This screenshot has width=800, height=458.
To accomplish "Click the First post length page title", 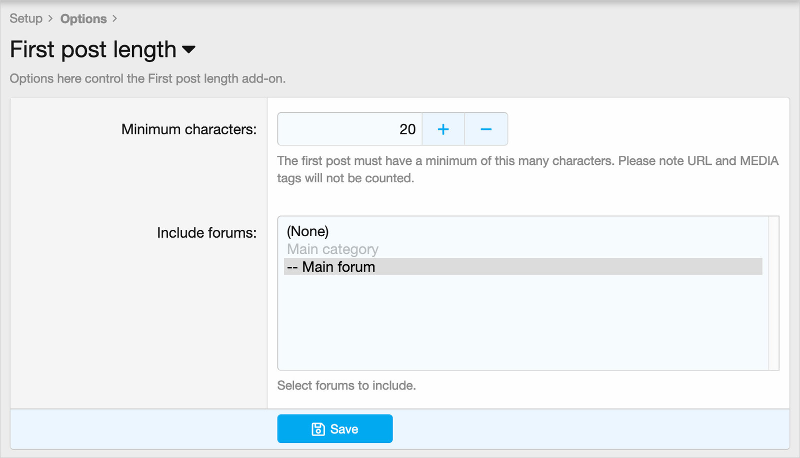I will [93, 49].
